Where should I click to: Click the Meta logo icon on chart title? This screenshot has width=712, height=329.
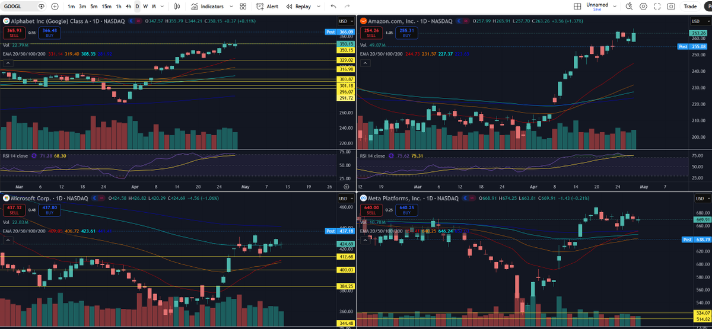click(x=364, y=197)
